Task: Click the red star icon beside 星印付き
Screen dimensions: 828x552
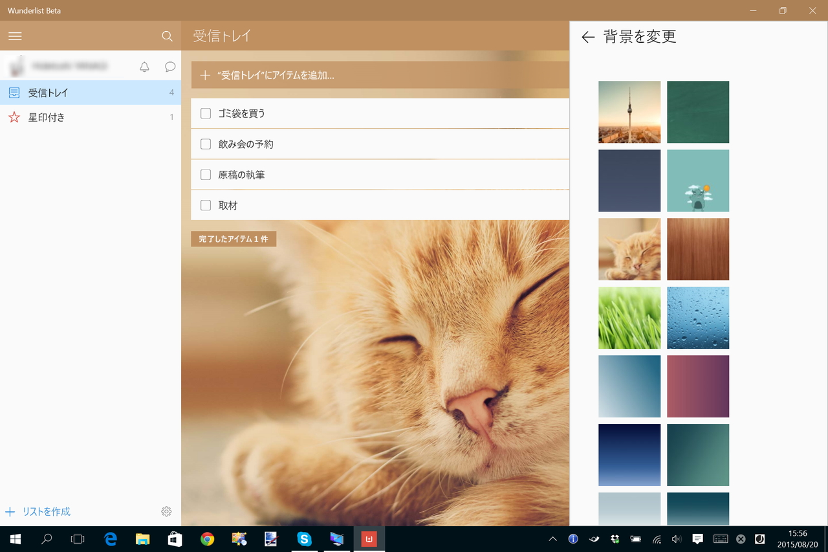Action: (x=14, y=117)
